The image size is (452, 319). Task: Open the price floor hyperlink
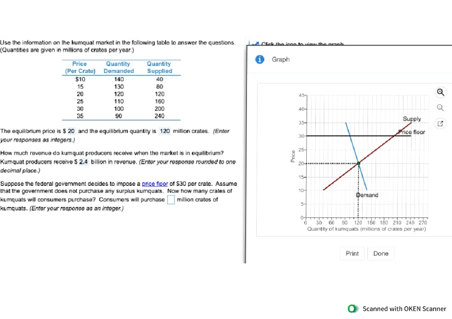pos(155,184)
